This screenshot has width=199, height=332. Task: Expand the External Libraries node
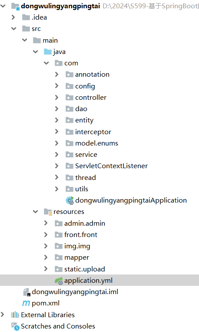click(2, 315)
